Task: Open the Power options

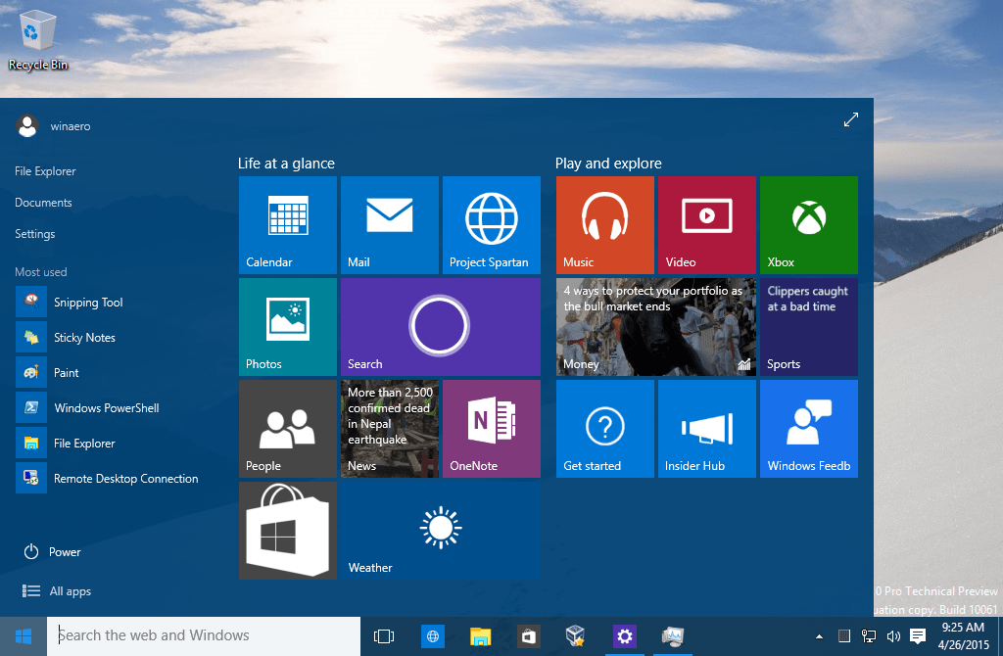Action: [53, 552]
